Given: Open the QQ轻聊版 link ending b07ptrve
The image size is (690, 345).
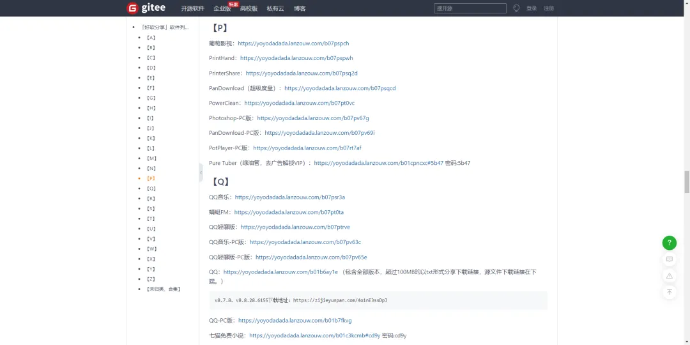Looking at the screenshot, I should 295,227.
